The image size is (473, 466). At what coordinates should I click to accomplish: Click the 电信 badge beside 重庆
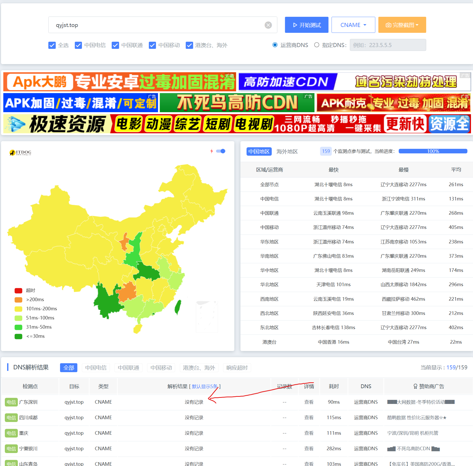[x=11, y=433]
